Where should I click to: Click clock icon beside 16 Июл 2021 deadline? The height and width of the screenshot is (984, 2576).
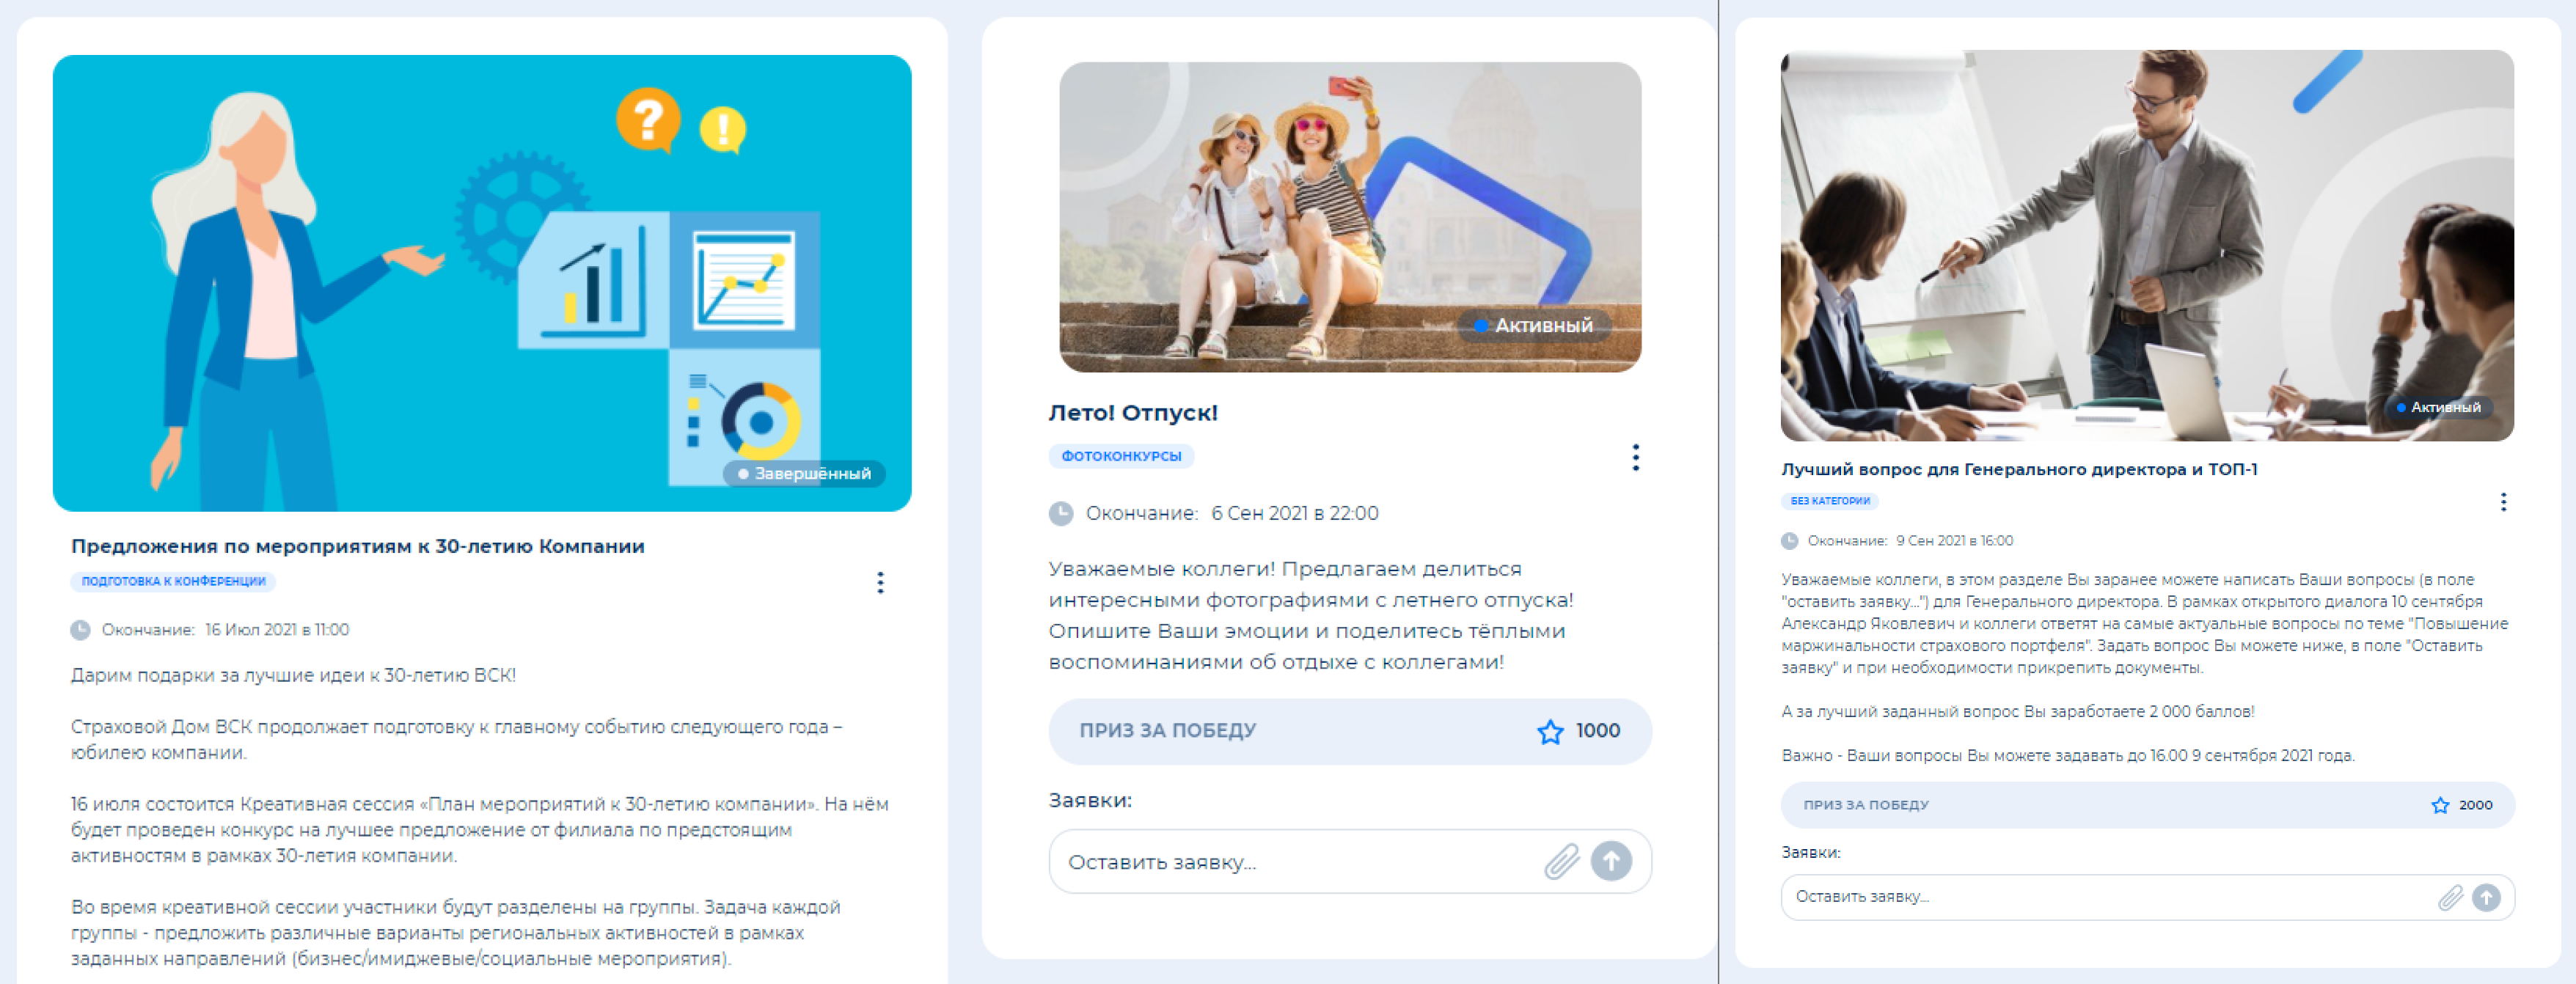(80, 630)
